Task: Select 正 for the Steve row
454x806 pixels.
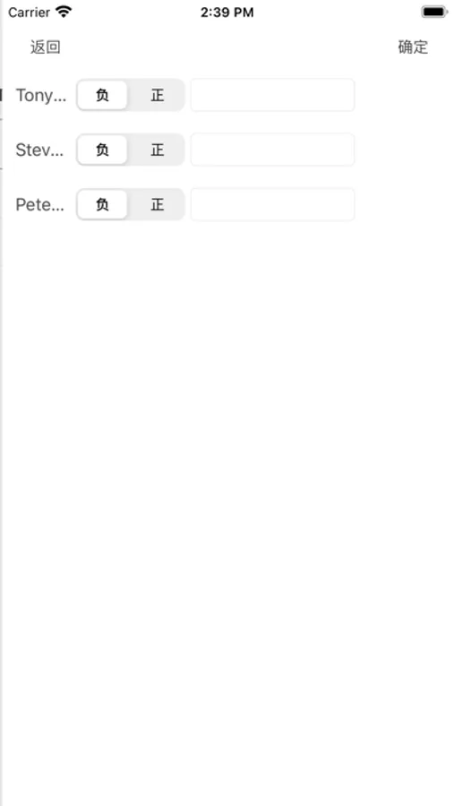Action: [157, 150]
